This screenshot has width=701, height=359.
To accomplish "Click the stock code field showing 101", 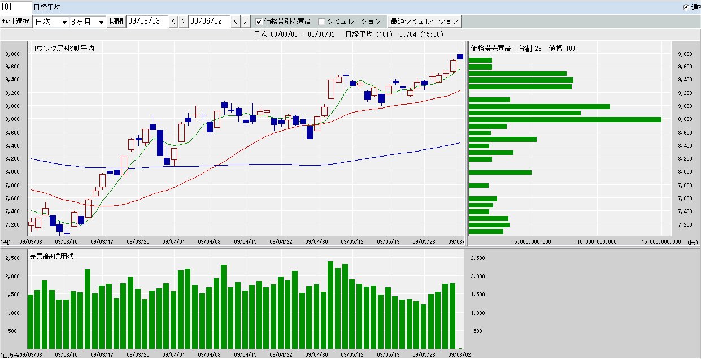I will [x=15, y=7].
